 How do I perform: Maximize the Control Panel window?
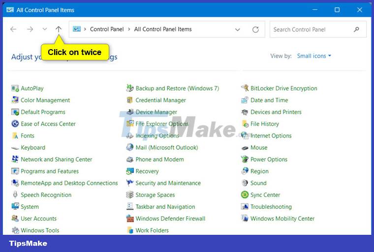click(x=337, y=10)
